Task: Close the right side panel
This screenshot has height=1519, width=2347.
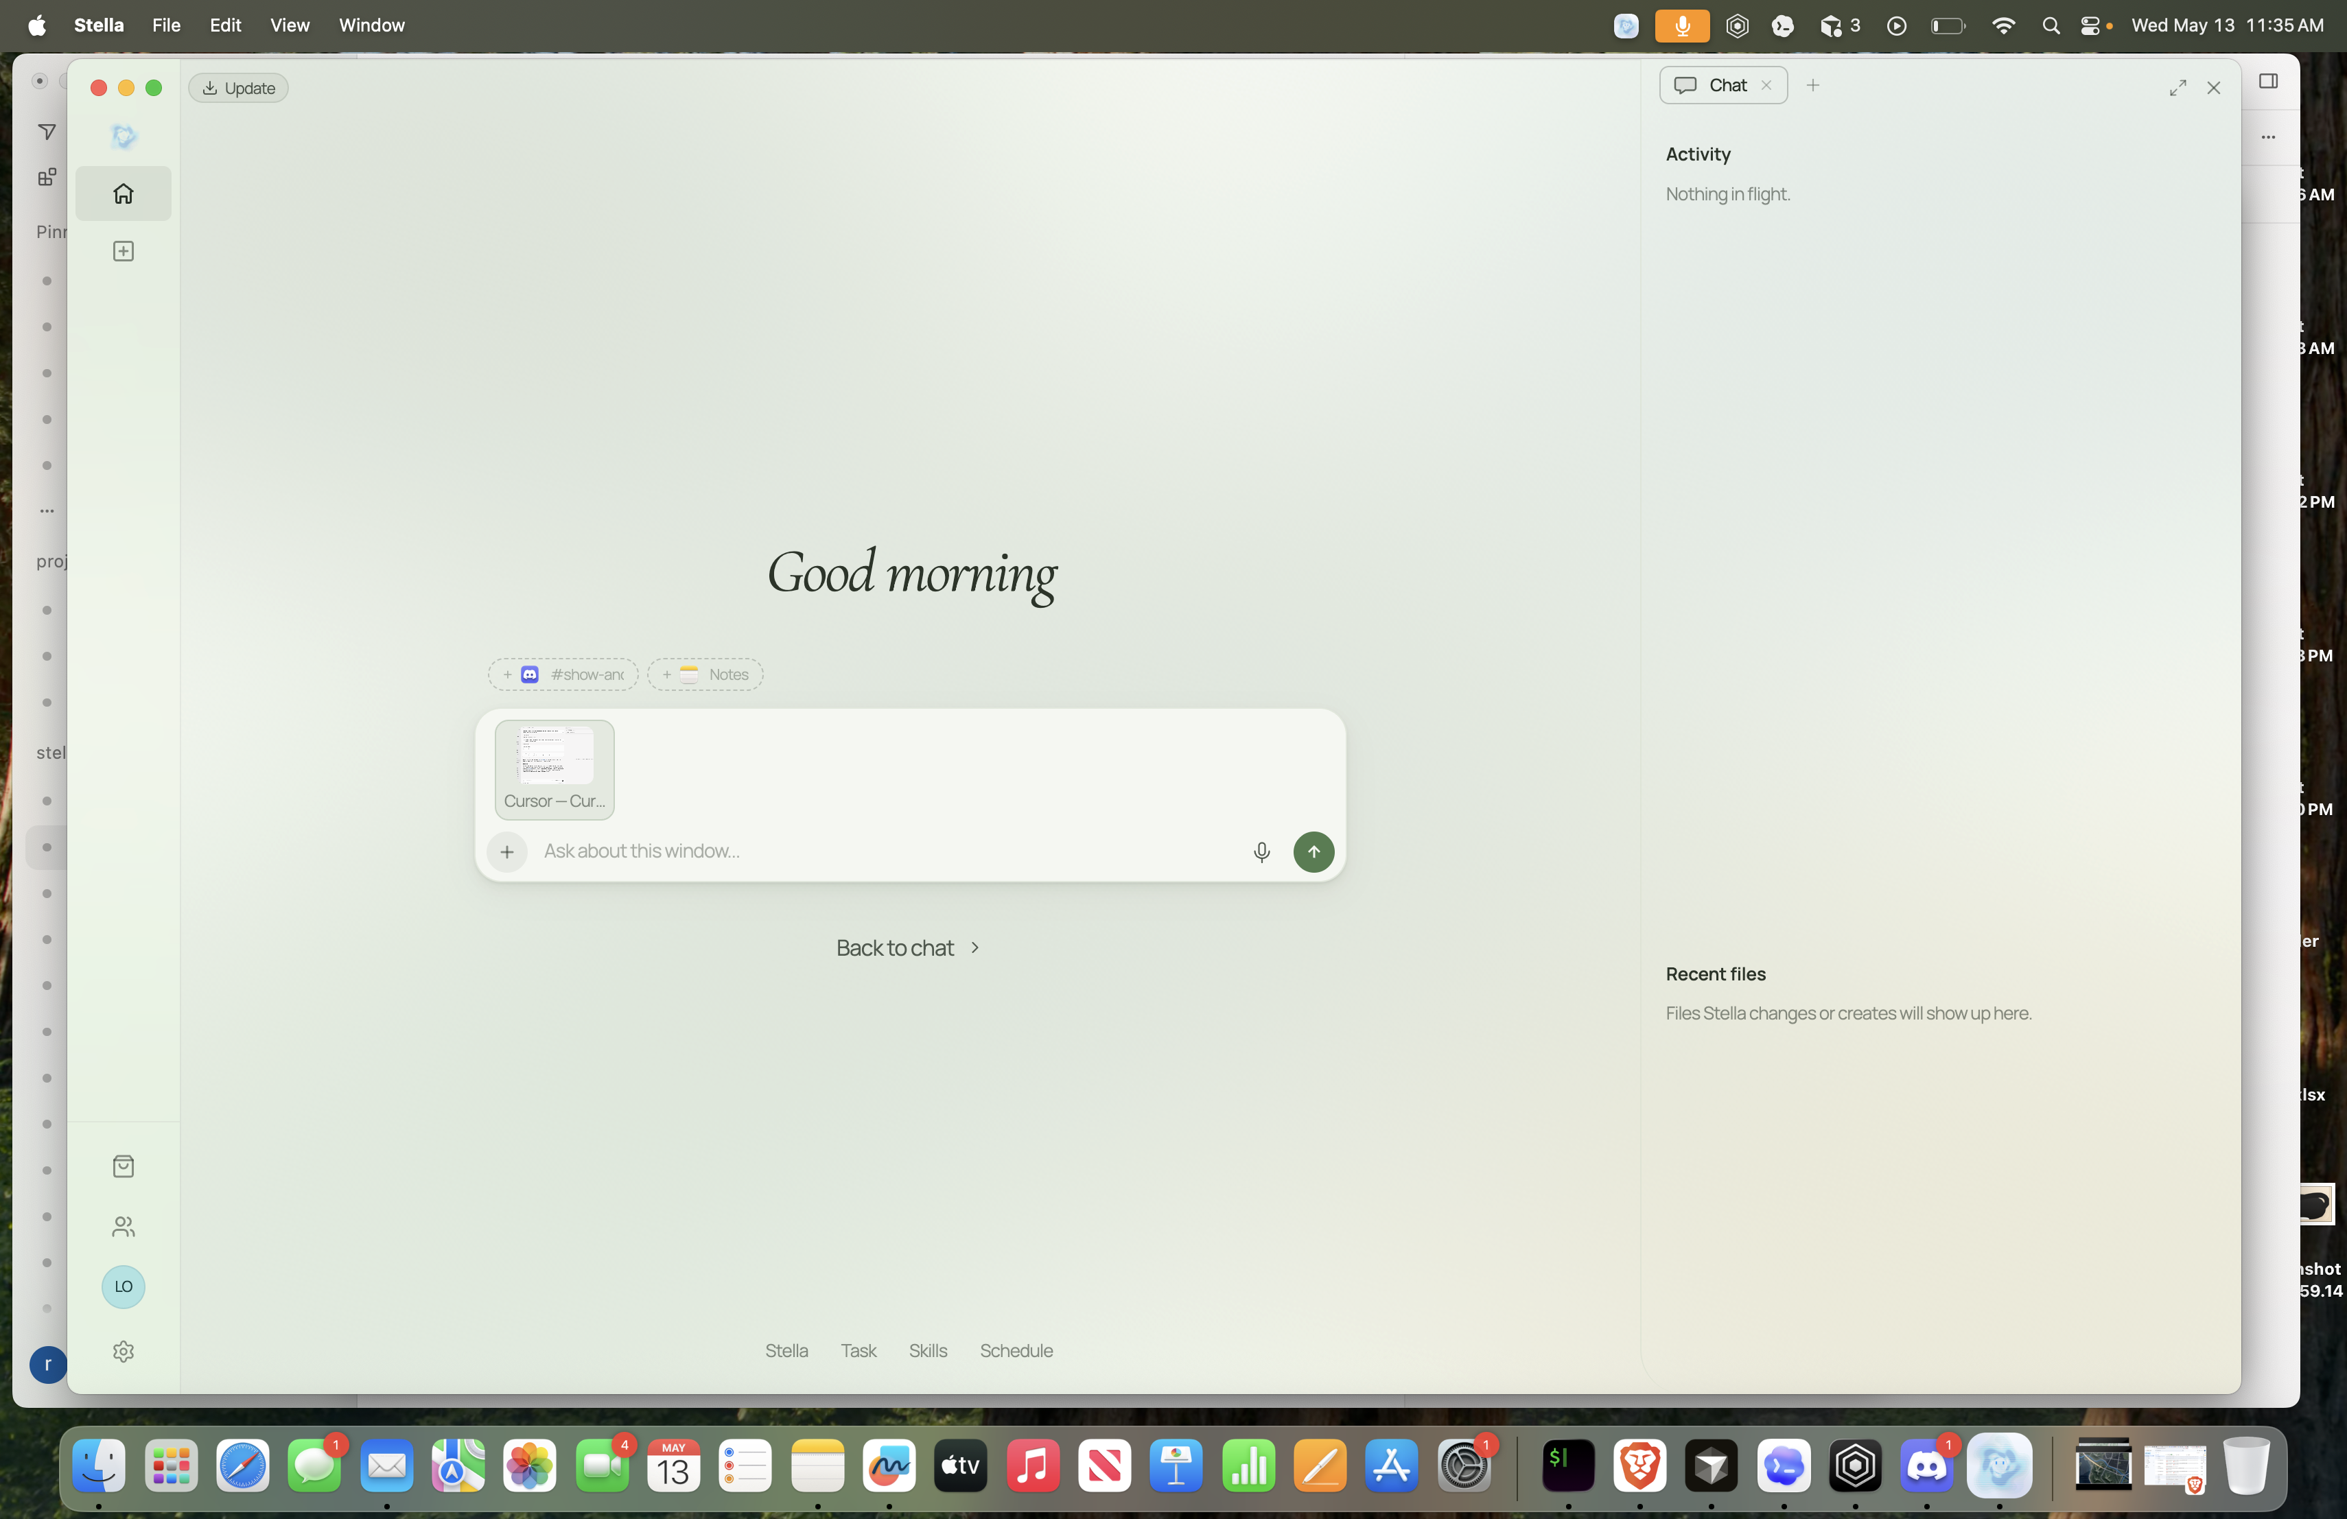Action: coord(2214,88)
